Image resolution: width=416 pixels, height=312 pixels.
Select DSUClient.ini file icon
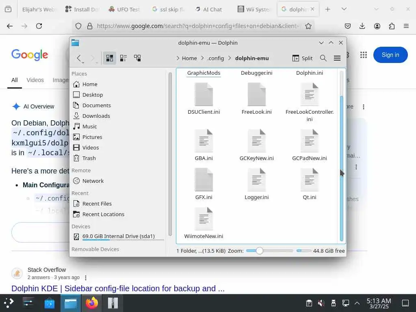(204, 94)
